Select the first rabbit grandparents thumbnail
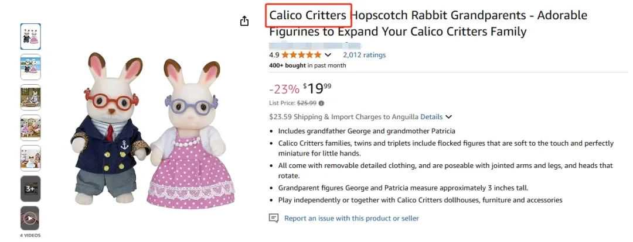The height and width of the screenshot is (242, 633). pyautogui.click(x=30, y=36)
